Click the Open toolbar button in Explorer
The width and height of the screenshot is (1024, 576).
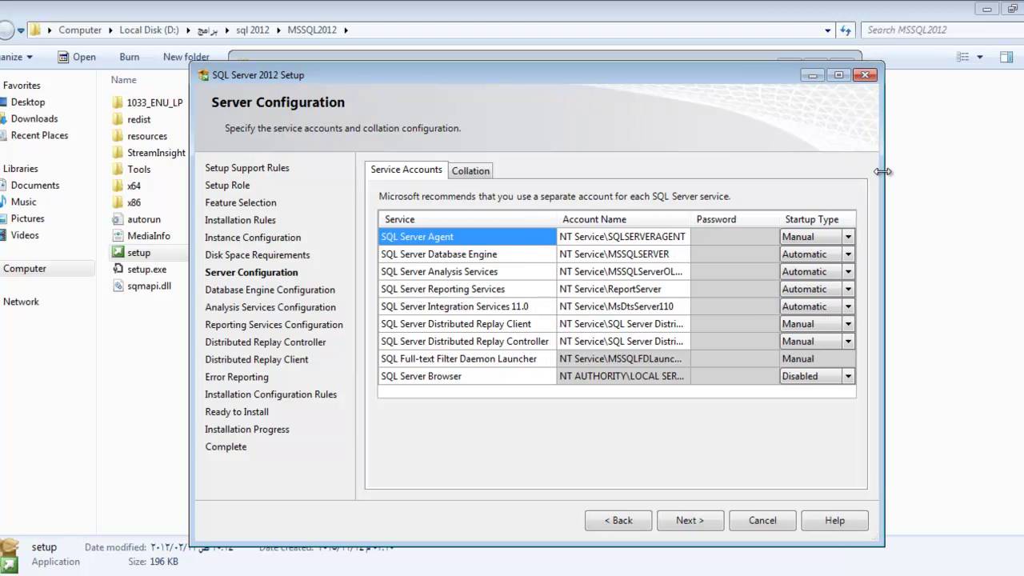77,57
